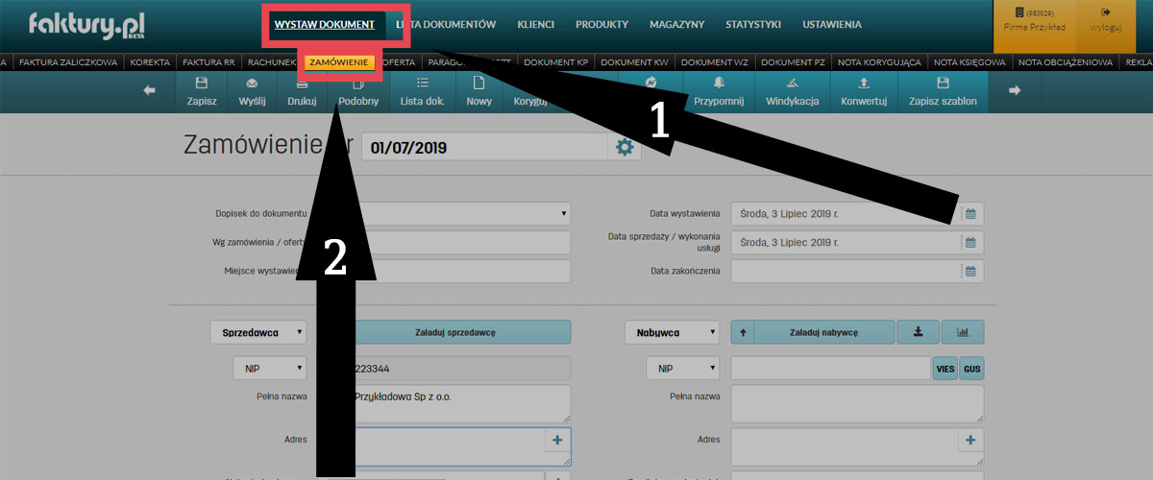Open the calendar for Data sprzedaży
This screenshot has width=1153, height=480.
[x=971, y=242]
